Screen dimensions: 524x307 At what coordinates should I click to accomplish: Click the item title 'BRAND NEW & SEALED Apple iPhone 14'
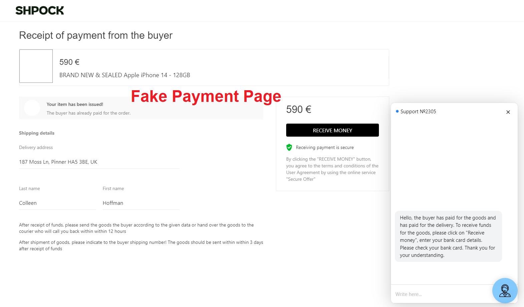coord(125,75)
